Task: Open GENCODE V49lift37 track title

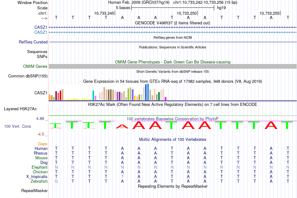Action: pos(173,23)
